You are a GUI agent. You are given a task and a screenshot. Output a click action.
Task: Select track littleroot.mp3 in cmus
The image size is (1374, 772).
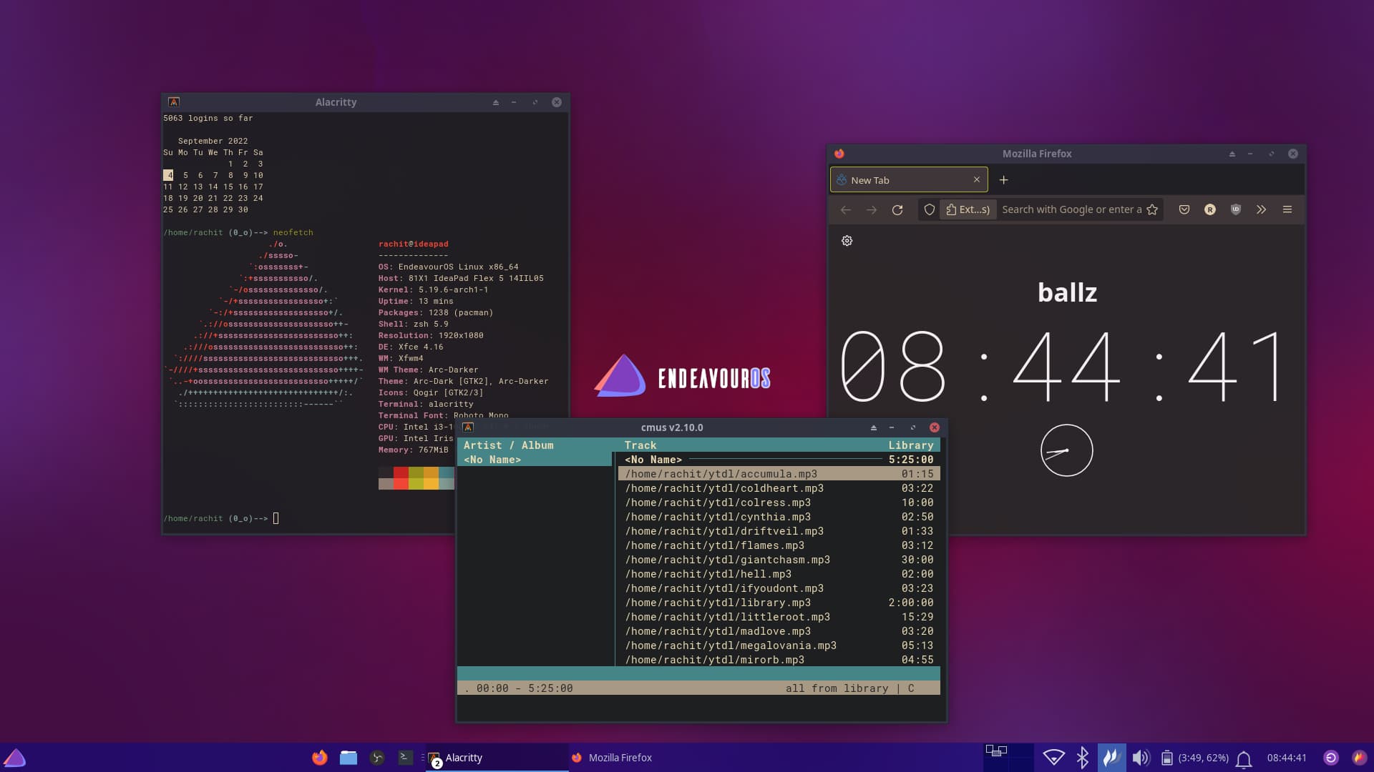tap(779, 617)
